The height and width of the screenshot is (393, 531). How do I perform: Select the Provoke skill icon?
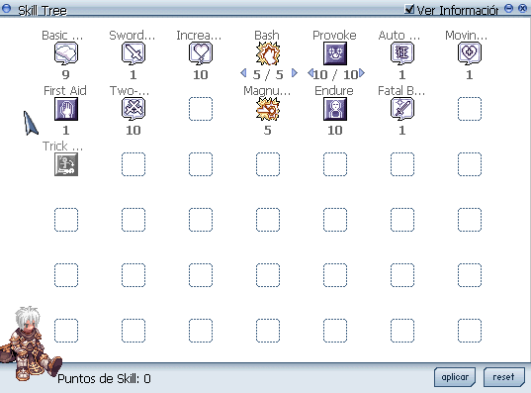coord(335,53)
